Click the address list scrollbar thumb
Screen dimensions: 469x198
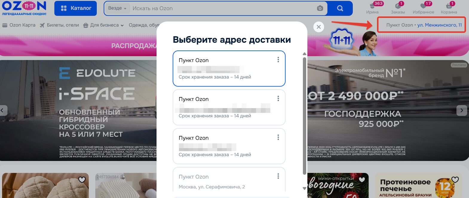pyautogui.click(x=304, y=116)
